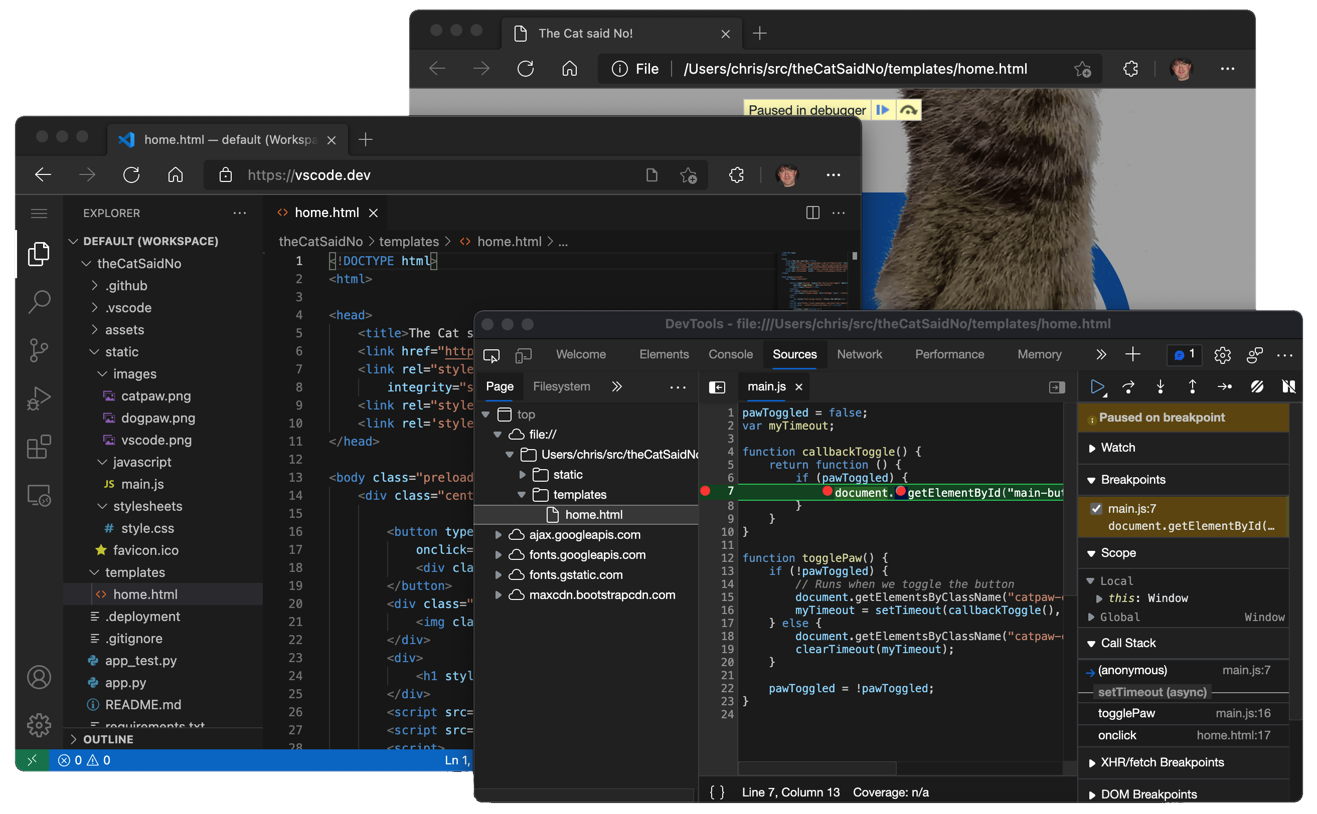This screenshot has height=814, width=1317.
Task: Click the Network tab in DevTools
Action: [858, 353]
